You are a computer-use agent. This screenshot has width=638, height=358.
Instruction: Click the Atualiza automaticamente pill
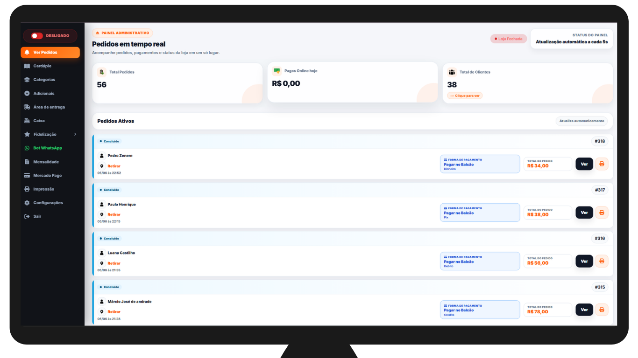[581, 121]
